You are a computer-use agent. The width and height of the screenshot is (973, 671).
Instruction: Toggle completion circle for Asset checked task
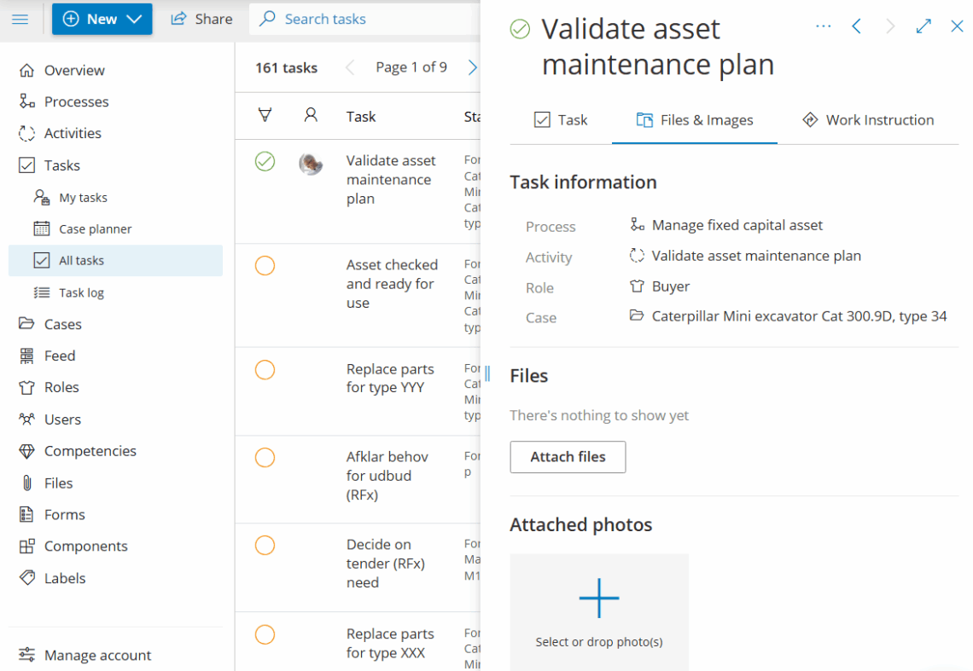tap(265, 266)
